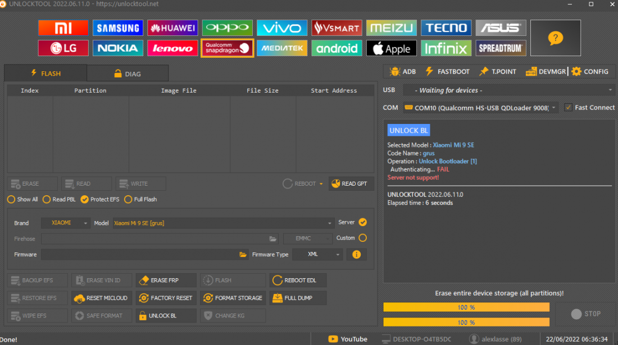Click the Firehose path input field
This screenshot has width=618, height=345.
(160, 239)
